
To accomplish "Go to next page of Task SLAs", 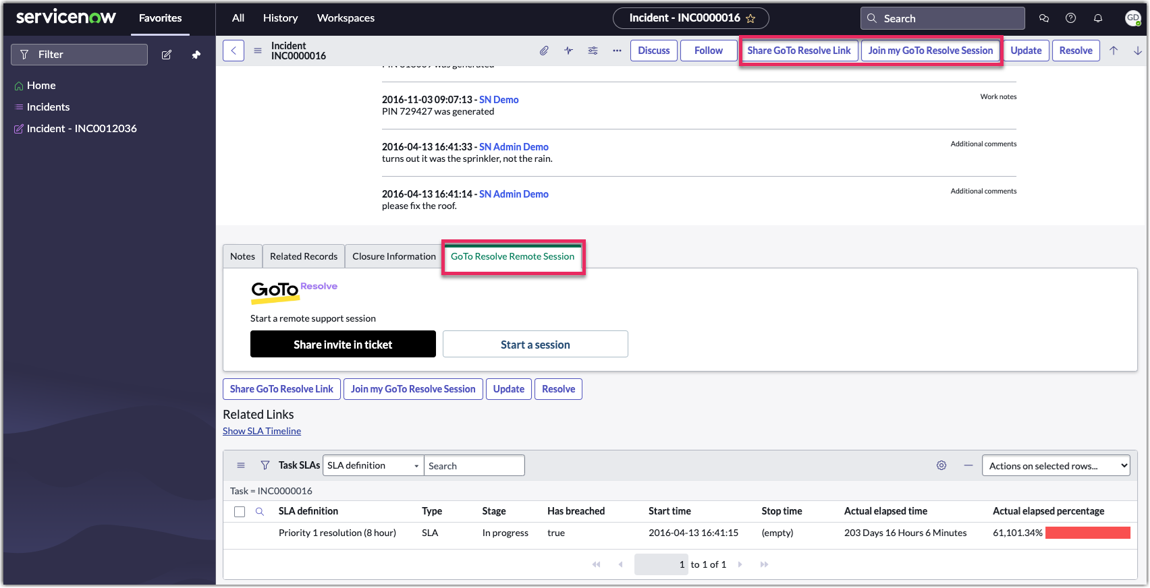I will click(740, 564).
